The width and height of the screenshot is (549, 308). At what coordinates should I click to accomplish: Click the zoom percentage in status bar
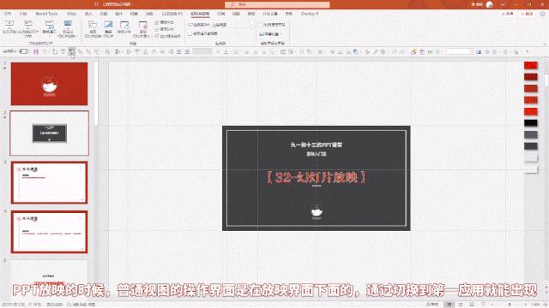(x=535, y=305)
